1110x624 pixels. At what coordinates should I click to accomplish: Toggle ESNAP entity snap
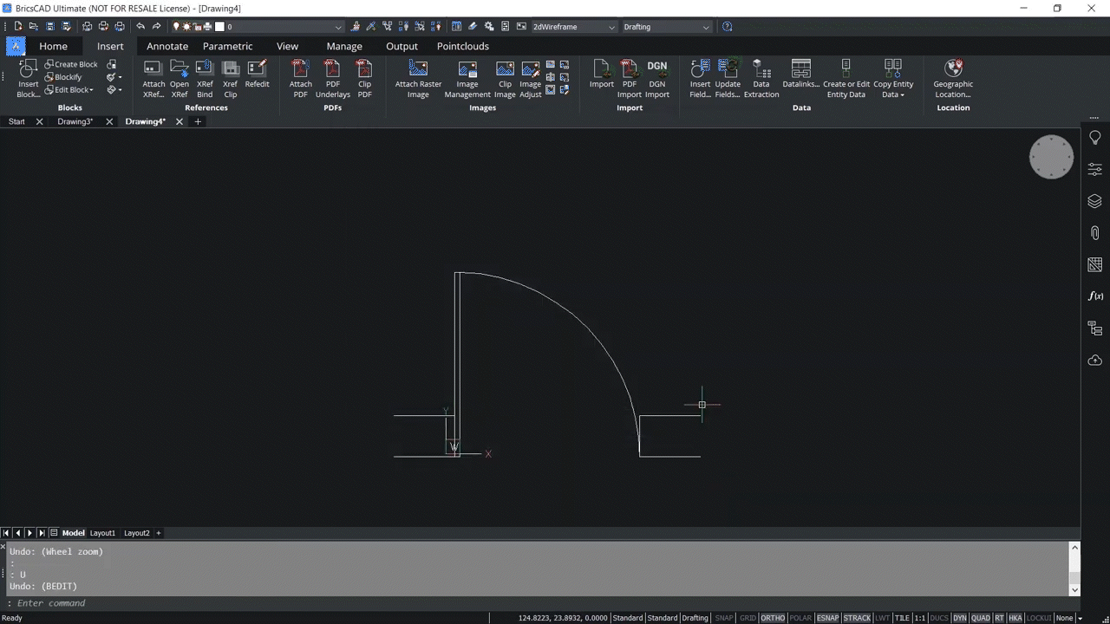(827, 618)
